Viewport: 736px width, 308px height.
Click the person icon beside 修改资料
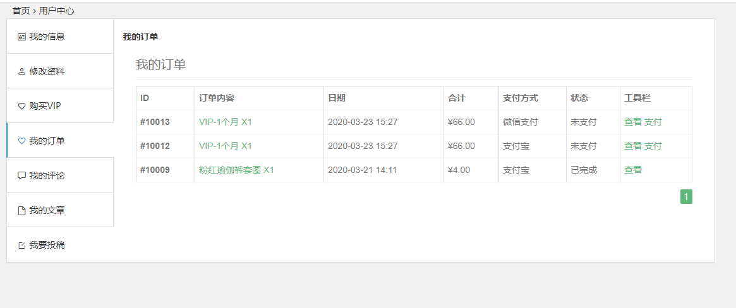coord(21,71)
